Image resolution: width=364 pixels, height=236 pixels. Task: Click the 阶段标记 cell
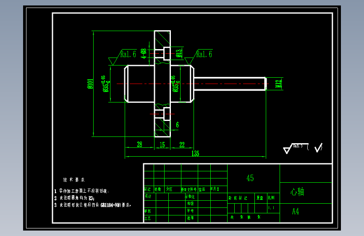point(238,198)
